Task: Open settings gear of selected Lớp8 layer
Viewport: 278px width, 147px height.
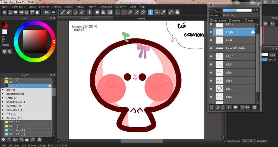Action: point(253,32)
